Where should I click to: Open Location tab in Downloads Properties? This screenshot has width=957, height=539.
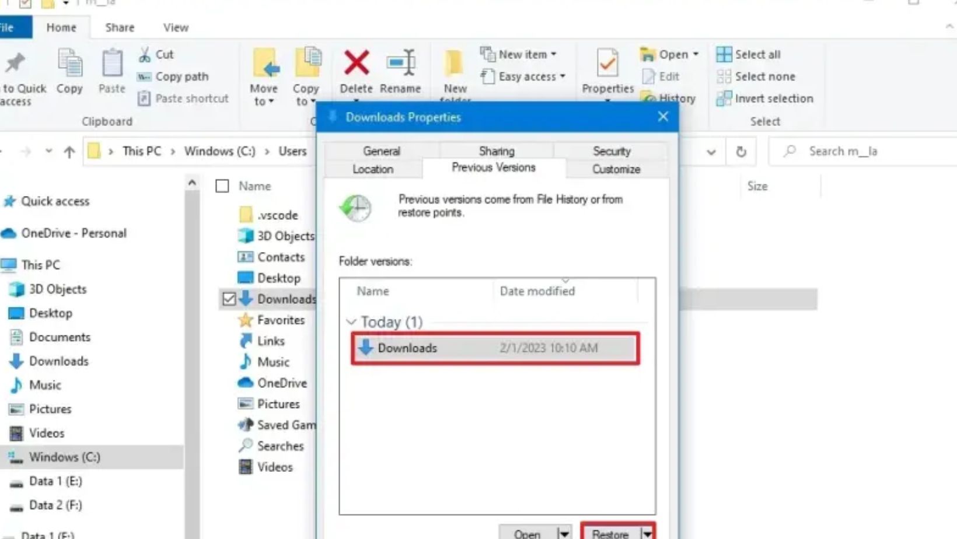[x=373, y=169]
